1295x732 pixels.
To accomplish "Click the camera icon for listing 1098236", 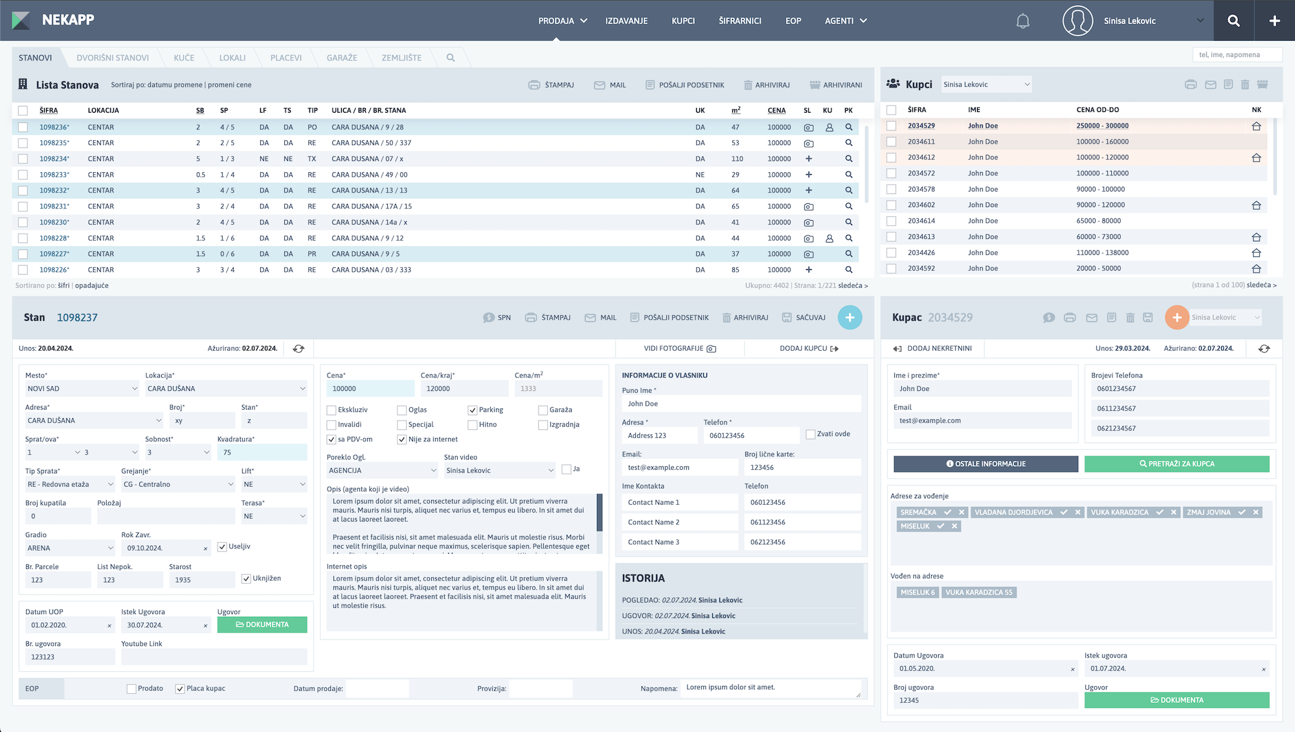I will click(x=809, y=128).
